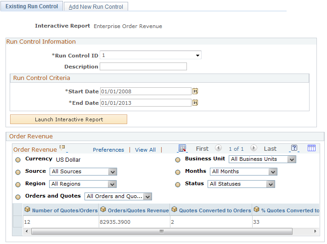
Task: Click the scrollbar left arrow
Action: [27, 231]
